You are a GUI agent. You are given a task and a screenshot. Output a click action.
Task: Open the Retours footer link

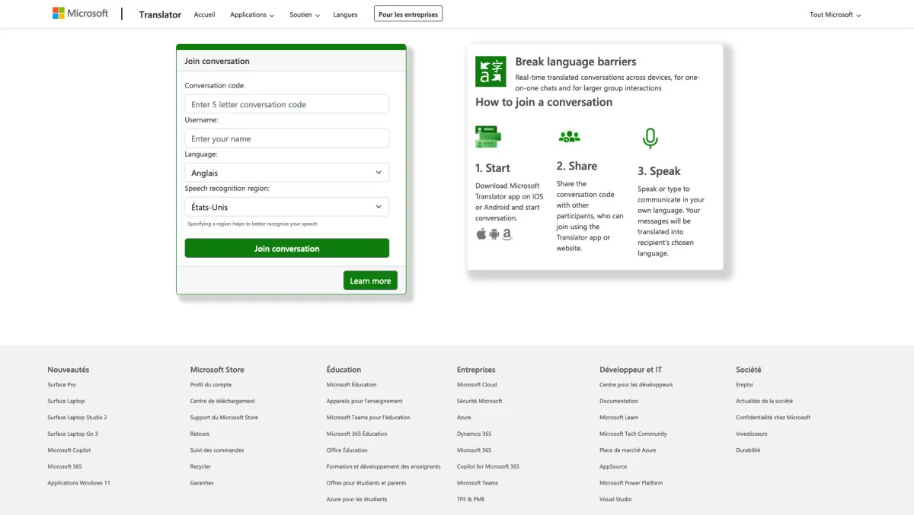pyautogui.click(x=200, y=434)
